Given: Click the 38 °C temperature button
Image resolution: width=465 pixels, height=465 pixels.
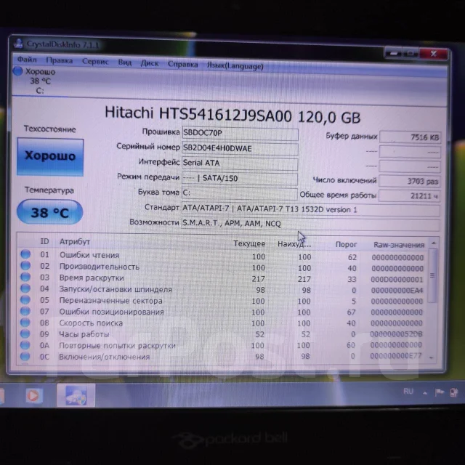Looking at the screenshot, I should 49,212.
